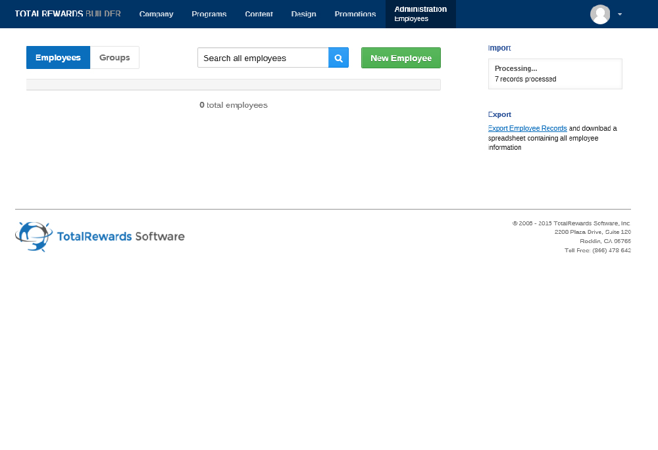658x450 pixels.
Task: Open the Content menu
Action: [x=259, y=14]
